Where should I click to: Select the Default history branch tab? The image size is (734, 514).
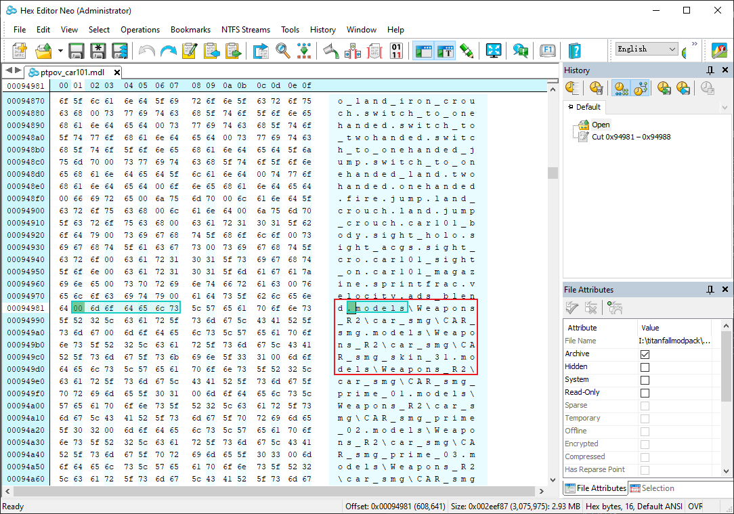click(x=584, y=107)
